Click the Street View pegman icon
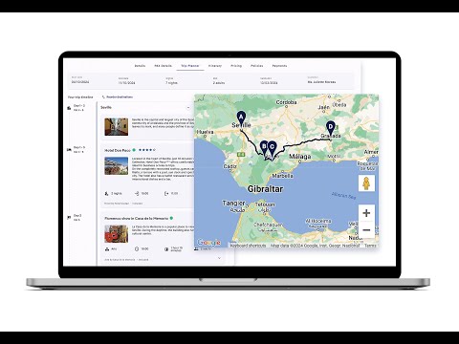This screenshot has height=344, width=459. click(x=366, y=183)
